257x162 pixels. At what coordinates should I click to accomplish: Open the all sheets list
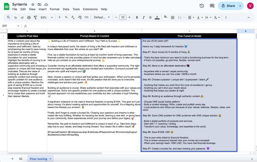tap(21, 159)
